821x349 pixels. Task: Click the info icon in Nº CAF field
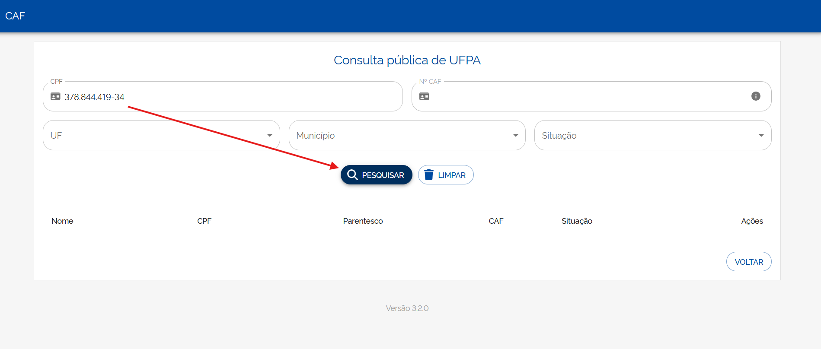(x=755, y=96)
